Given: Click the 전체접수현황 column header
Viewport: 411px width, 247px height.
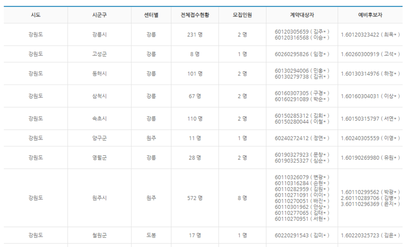Looking at the screenshot, I should coord(195,15).
